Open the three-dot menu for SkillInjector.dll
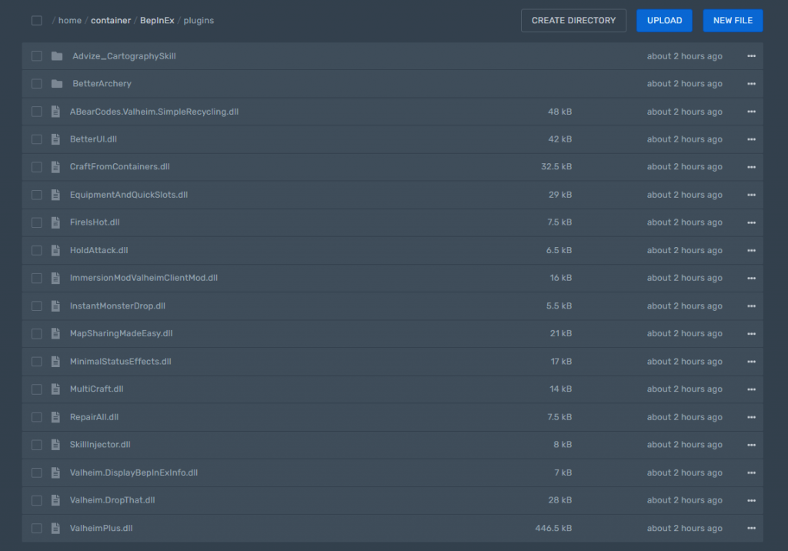The image size is (788, 551). coord(751,445)
